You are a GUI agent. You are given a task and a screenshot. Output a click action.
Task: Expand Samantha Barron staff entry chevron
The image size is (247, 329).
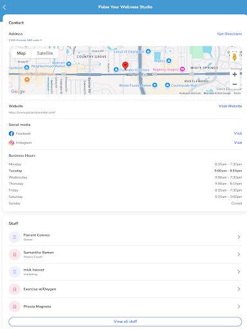tap(239, 254)
